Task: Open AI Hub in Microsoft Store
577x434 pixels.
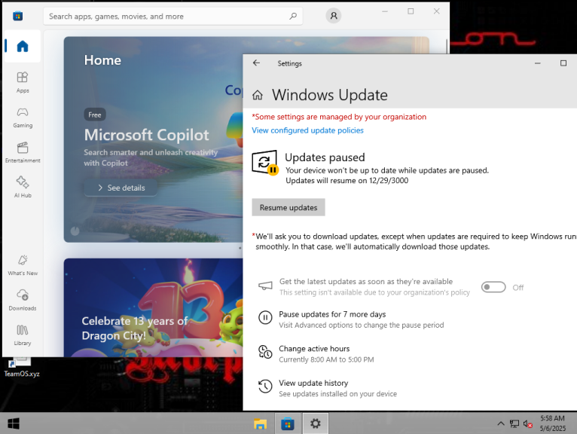Action: pyautogui.click(x=23, y=187)
